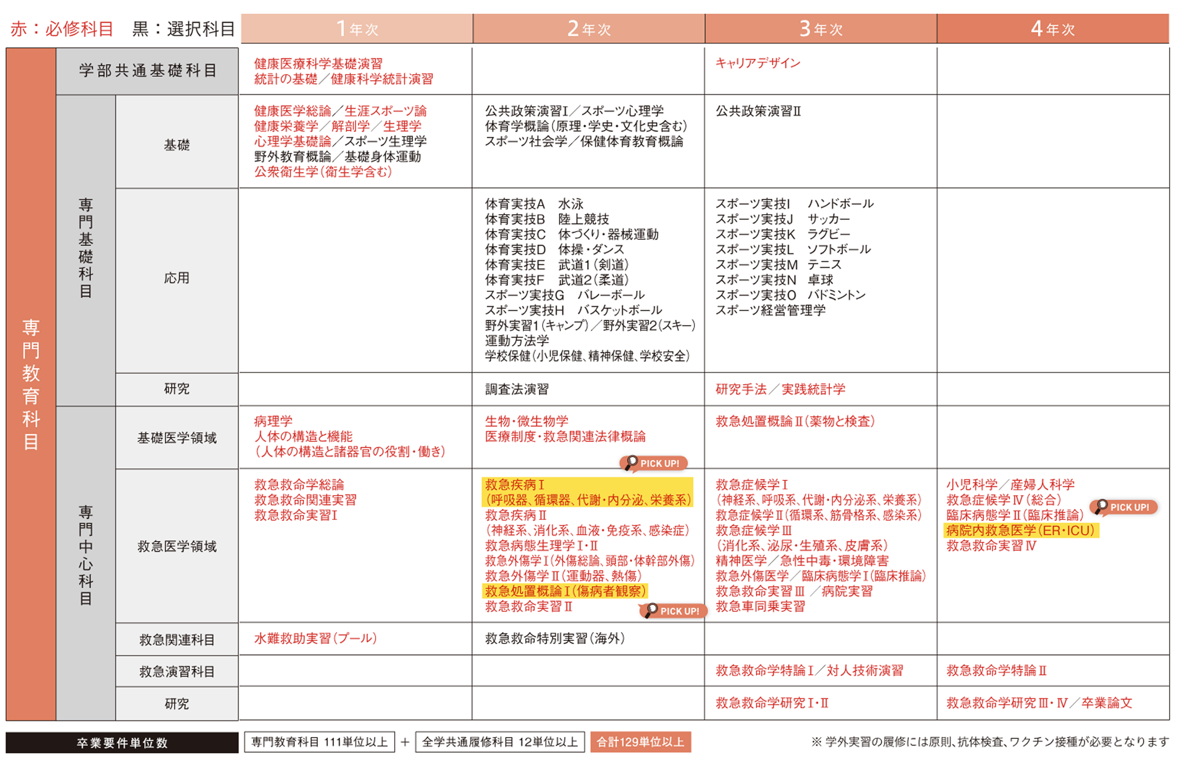Select the 4年次 column header
Screen dimensions: 1178x764
point(1053,29)
